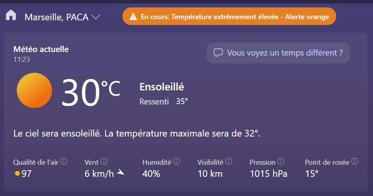
Task: Open info icon next to Visibilité
Action: tap(229, 161)
